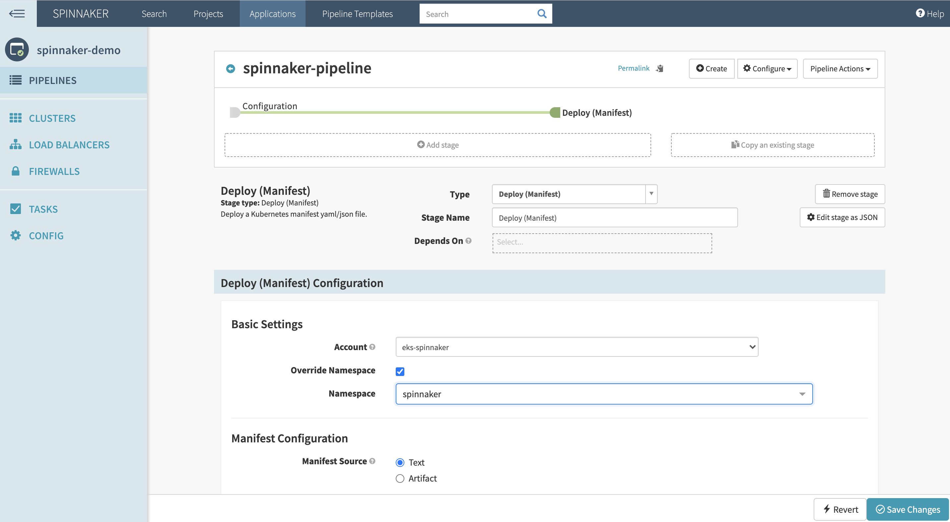Viewport: 950px width, 522px height.
Task: Click the Help question mark icon
Action: point(920,13)
